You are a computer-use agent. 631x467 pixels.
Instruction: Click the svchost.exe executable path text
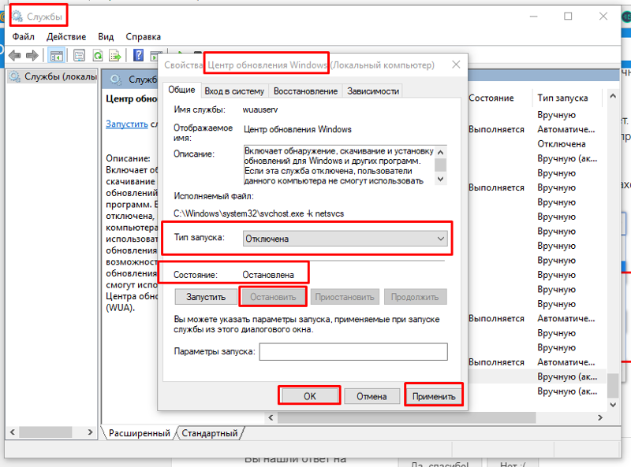click(x=259, y=213)
